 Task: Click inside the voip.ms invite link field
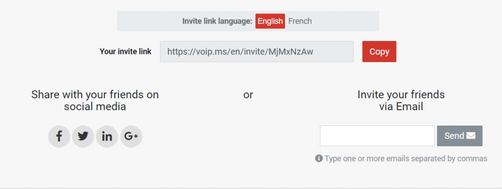click(x=257, y=51)
